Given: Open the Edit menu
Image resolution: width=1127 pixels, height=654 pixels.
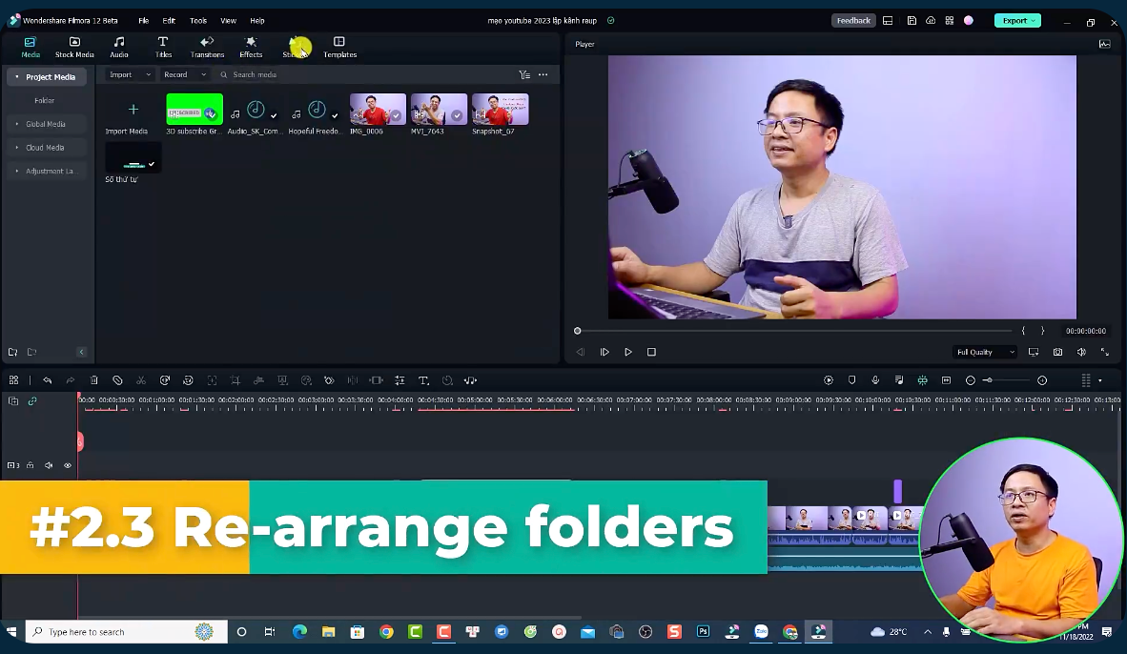Looking at the screenshot, I should [169, 21].
